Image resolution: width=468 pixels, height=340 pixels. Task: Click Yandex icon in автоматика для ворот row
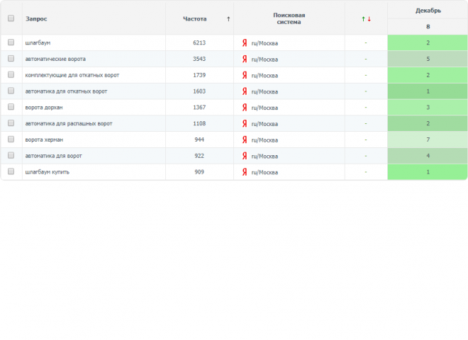click(x=245, y=156)
